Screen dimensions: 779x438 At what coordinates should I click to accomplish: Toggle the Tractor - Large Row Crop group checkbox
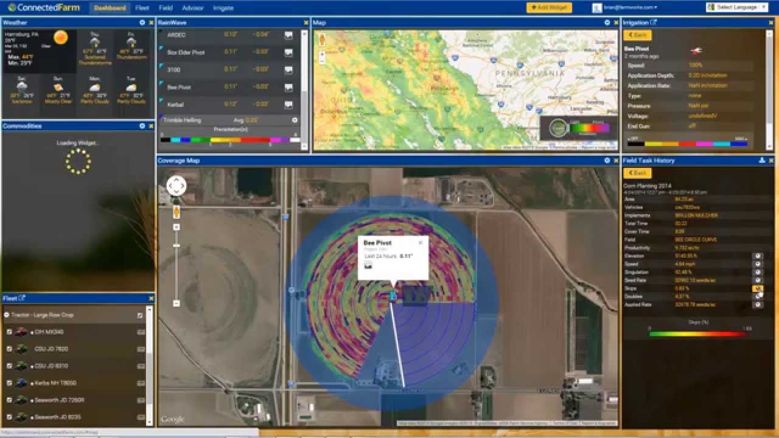[140, 315]
